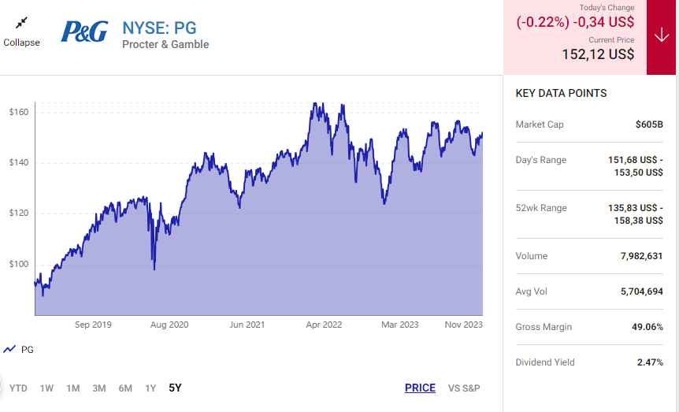This screenshot has height=412, width=679.
Task: Select the 1W time range
Action: coord(46,388)
